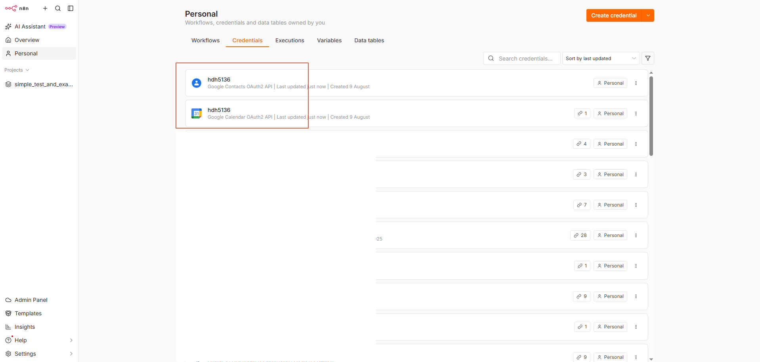Screen dimensions: 760x362
Task: Click the Create credential button
Action: click(614, 15)
